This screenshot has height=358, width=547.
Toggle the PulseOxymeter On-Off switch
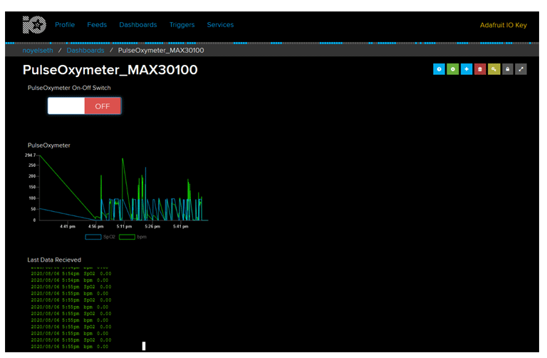point(84,106)
